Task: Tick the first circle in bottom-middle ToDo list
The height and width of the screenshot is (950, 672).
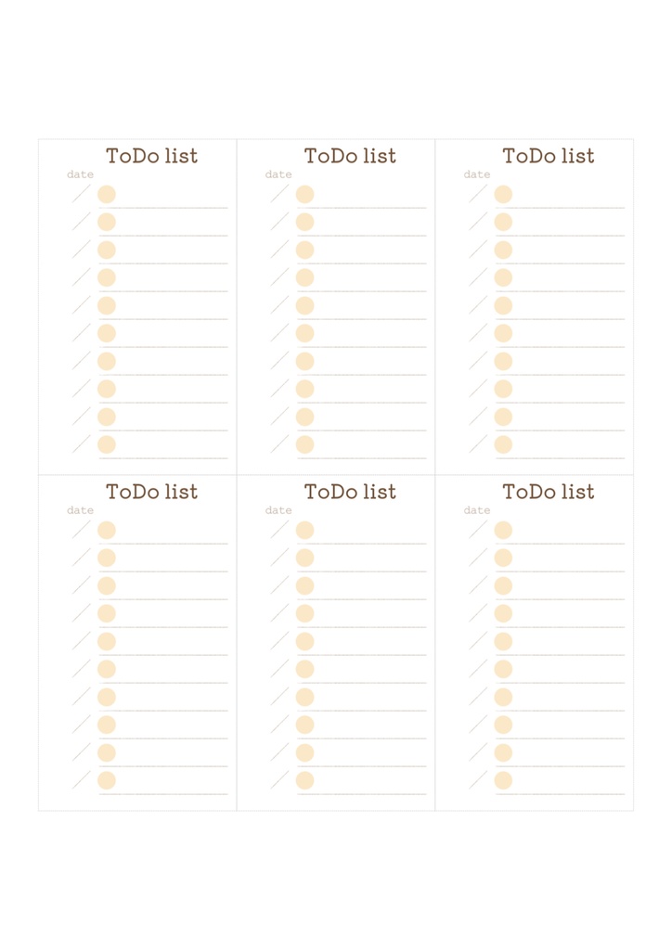Action: click(304, 530)
